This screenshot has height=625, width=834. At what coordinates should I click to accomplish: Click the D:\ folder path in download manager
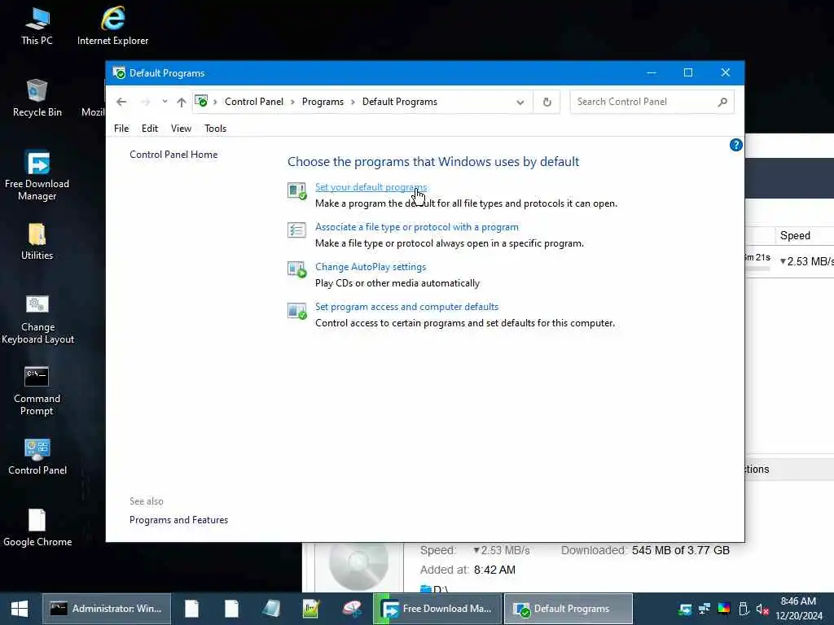point(435,589)
